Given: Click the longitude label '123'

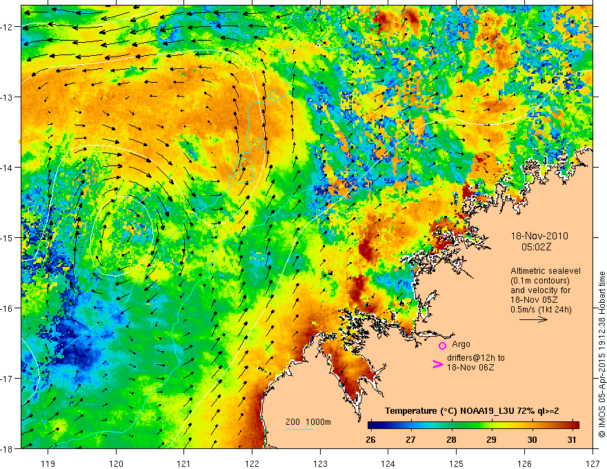Looking at the screenshot, I should (x=320, y=463).
